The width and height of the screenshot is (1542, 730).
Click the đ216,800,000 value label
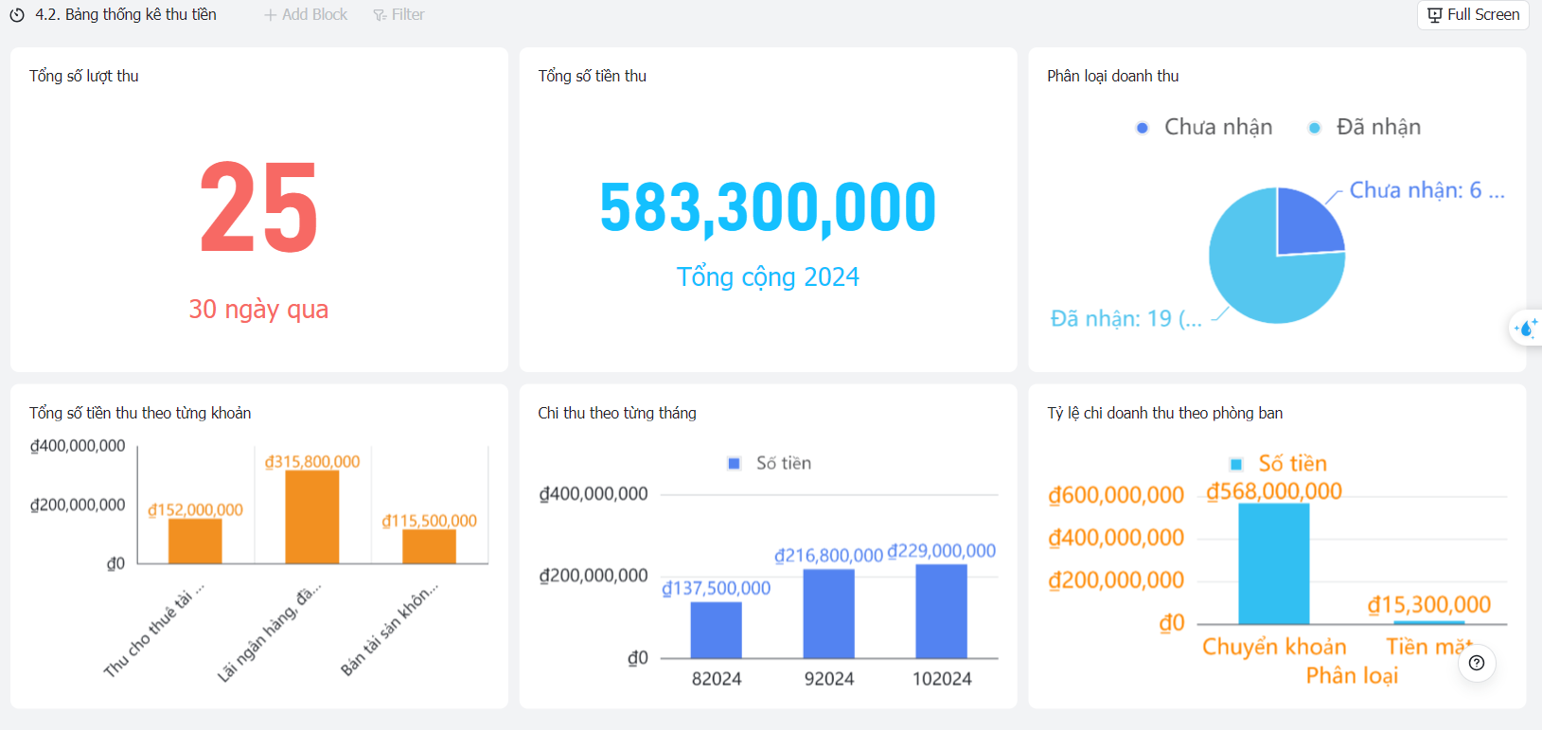click(x=828, y=555)
